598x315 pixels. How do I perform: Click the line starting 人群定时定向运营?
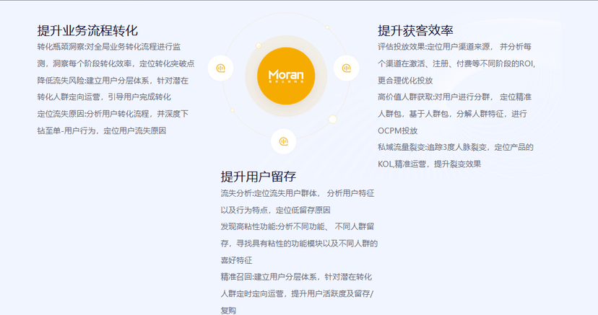[x=297, y=293]
